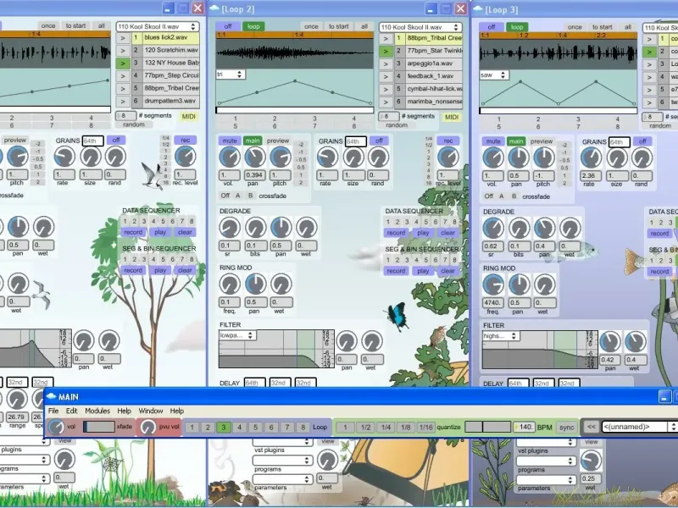
Task: Open highs filter type dropdown in Loop 3
Action: 501,335
